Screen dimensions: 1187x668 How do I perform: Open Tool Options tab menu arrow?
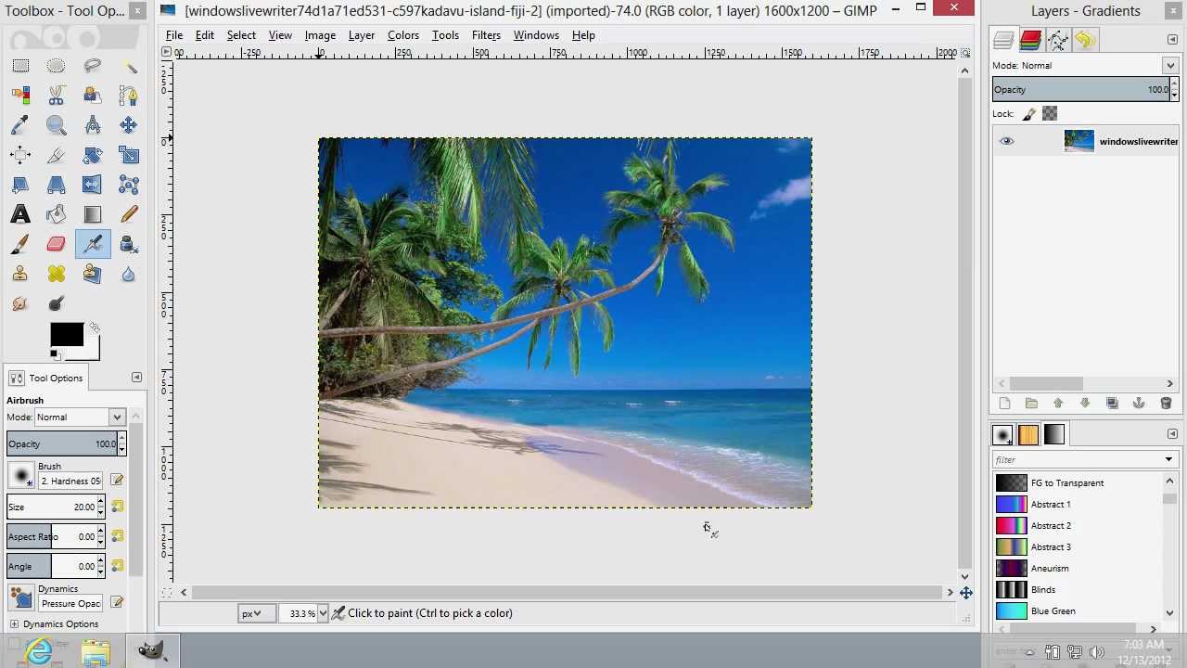coord(136,378)
